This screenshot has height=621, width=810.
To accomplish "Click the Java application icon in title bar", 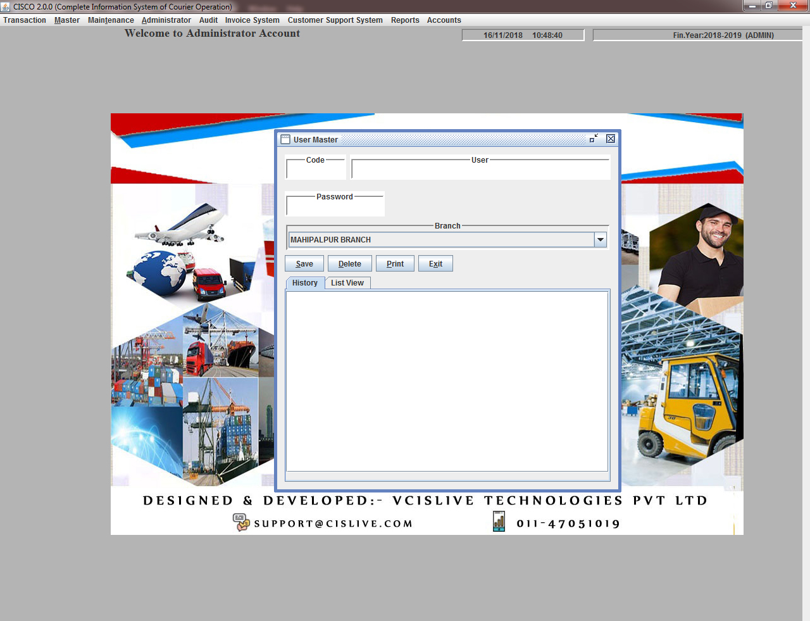I will click(x=6, y=6).
